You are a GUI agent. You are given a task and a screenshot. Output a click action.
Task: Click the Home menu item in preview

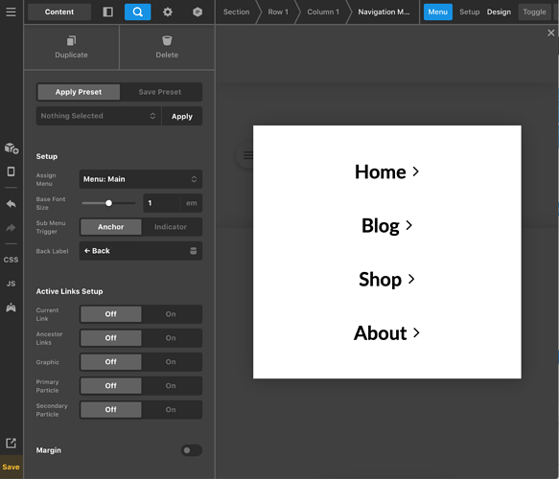tap(381, 172)
